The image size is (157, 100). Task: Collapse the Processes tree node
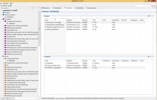pyautogui.click(x=2, y=19)
